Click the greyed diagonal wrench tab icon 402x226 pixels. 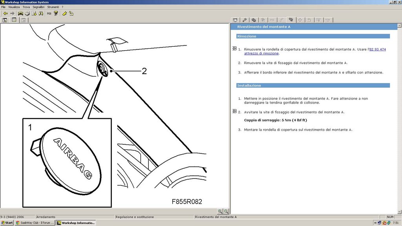click(x=281, y=20)
